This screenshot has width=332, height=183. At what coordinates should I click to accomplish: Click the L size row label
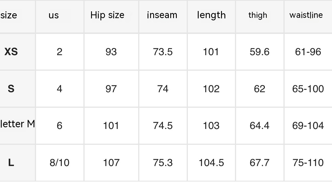(x=11, y=163)
